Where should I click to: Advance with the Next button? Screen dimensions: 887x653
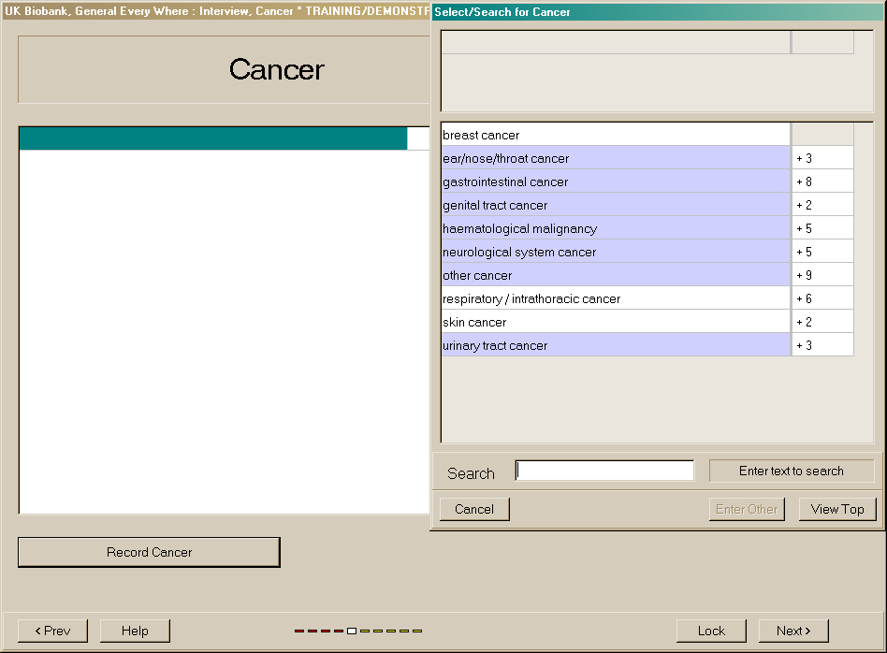click(793, 631)
